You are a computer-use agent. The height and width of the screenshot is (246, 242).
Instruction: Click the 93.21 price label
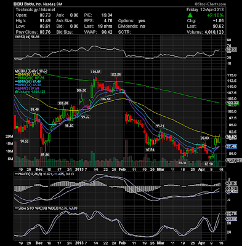click(160, 125)
